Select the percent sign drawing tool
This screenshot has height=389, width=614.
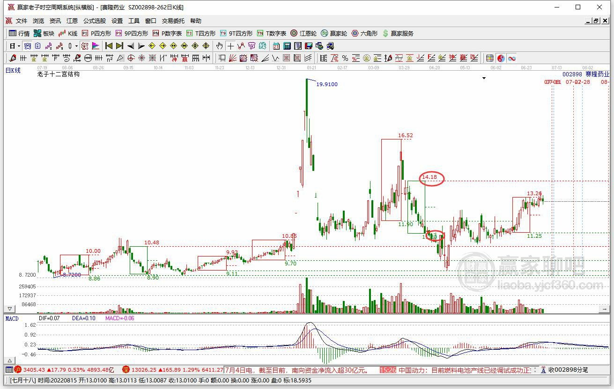pyautogui.click(x=345, y=58)
